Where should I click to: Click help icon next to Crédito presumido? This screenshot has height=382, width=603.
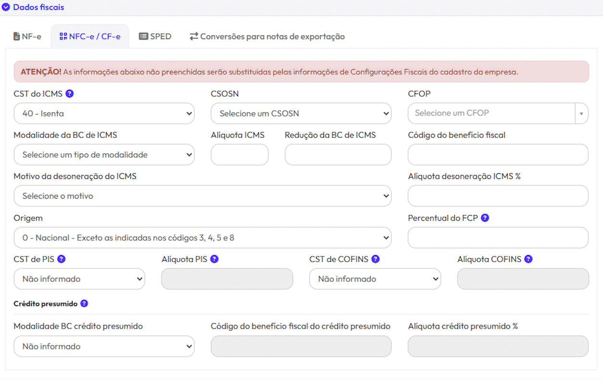tap(84, 304)
